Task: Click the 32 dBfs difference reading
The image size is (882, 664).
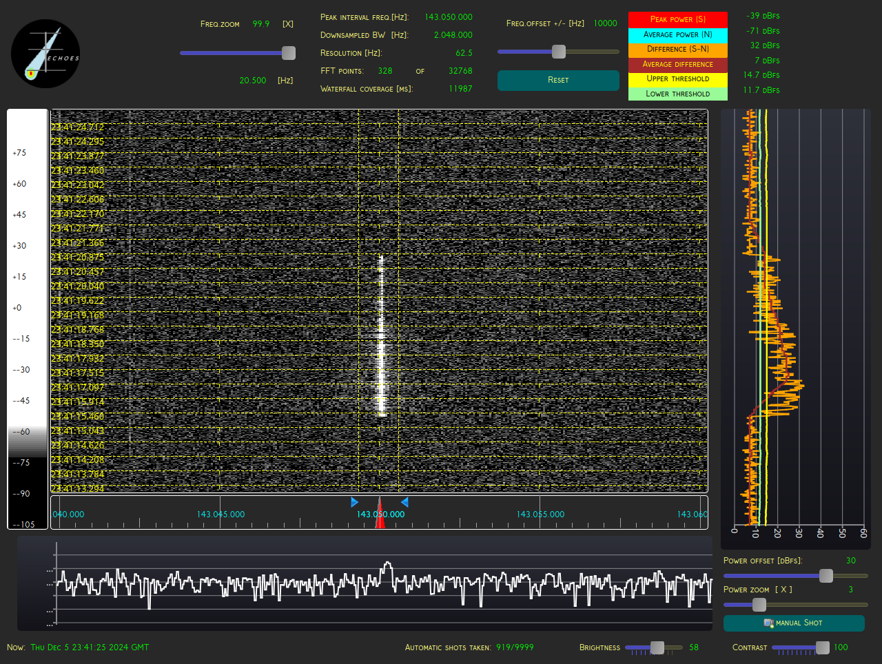Action: click(765, 45)
